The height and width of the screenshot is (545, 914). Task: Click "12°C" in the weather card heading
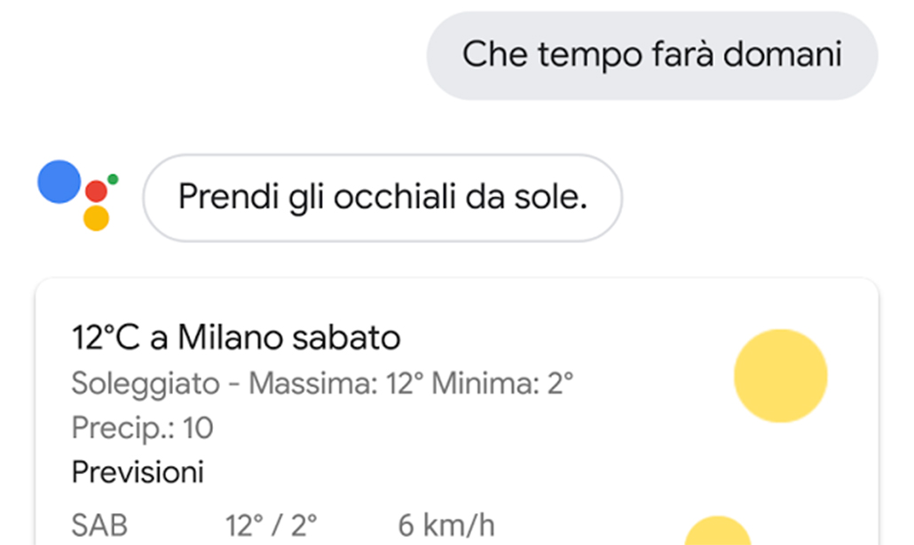click(103, 338)
